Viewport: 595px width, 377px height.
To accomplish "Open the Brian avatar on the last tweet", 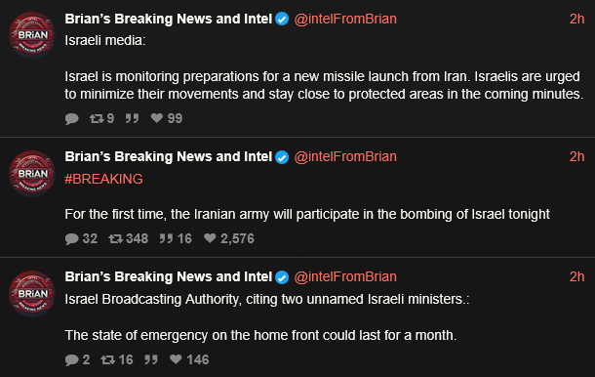I will [32, 294].
